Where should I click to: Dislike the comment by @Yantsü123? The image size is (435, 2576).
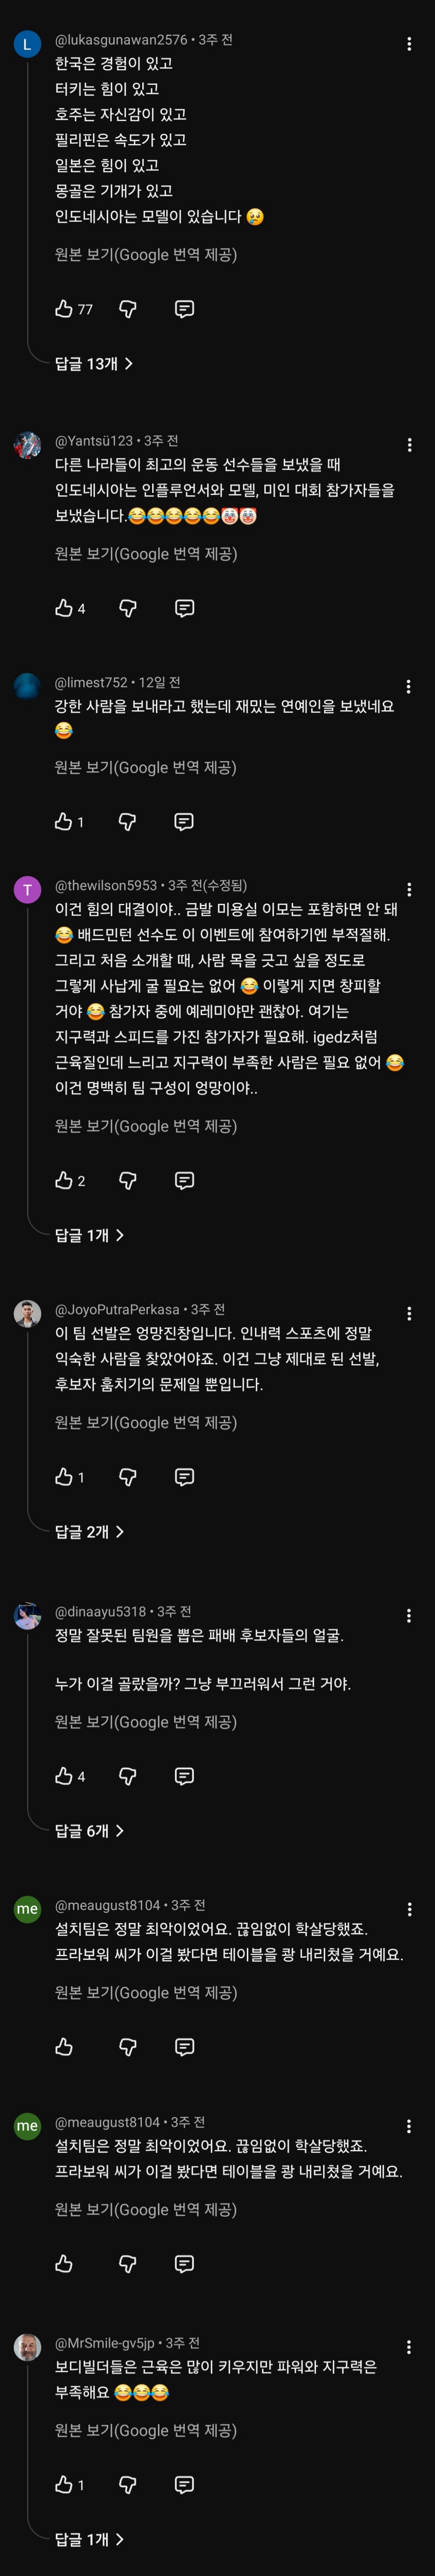pos(128,608)
